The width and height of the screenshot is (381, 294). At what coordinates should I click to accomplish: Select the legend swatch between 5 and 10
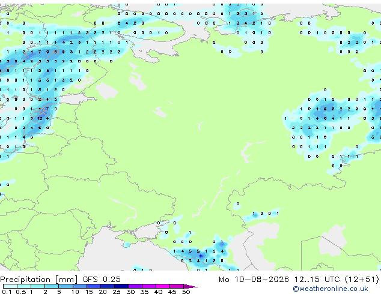[66, 286]
